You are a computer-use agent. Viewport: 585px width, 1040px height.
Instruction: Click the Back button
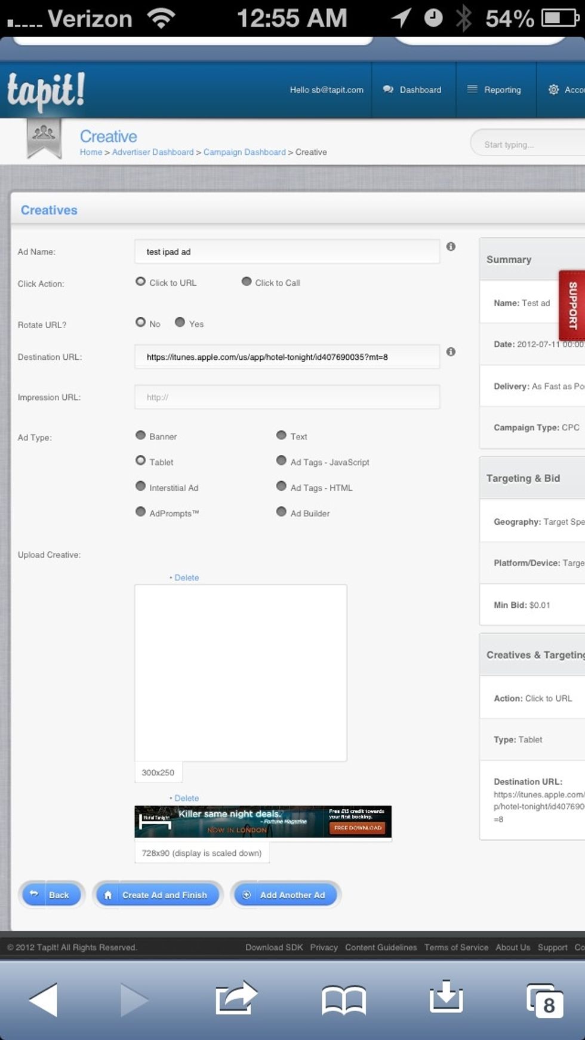pyautogui.click(x=51, y=895)
